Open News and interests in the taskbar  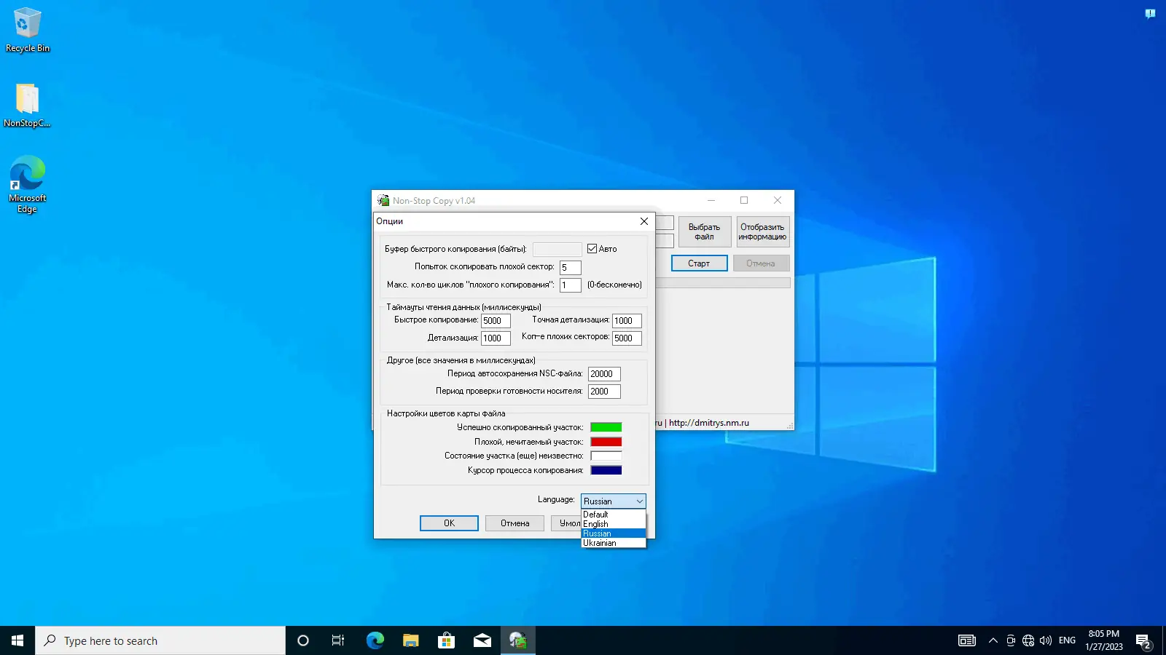[967, 640]
